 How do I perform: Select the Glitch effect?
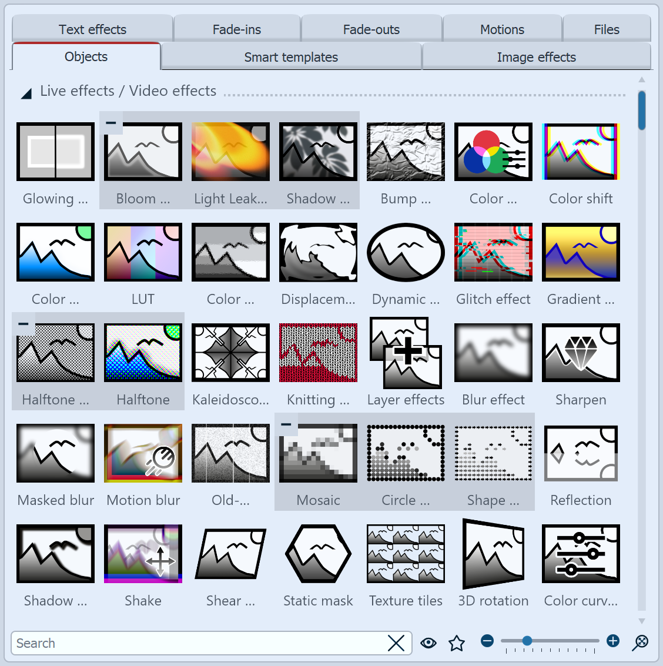[x=493, y=252]
